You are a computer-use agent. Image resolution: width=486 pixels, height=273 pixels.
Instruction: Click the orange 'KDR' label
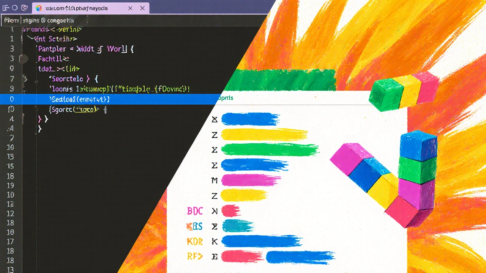pos(194,241)
